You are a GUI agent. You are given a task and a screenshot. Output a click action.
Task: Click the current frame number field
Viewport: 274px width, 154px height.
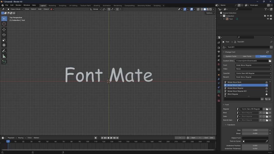click(180, 138)
